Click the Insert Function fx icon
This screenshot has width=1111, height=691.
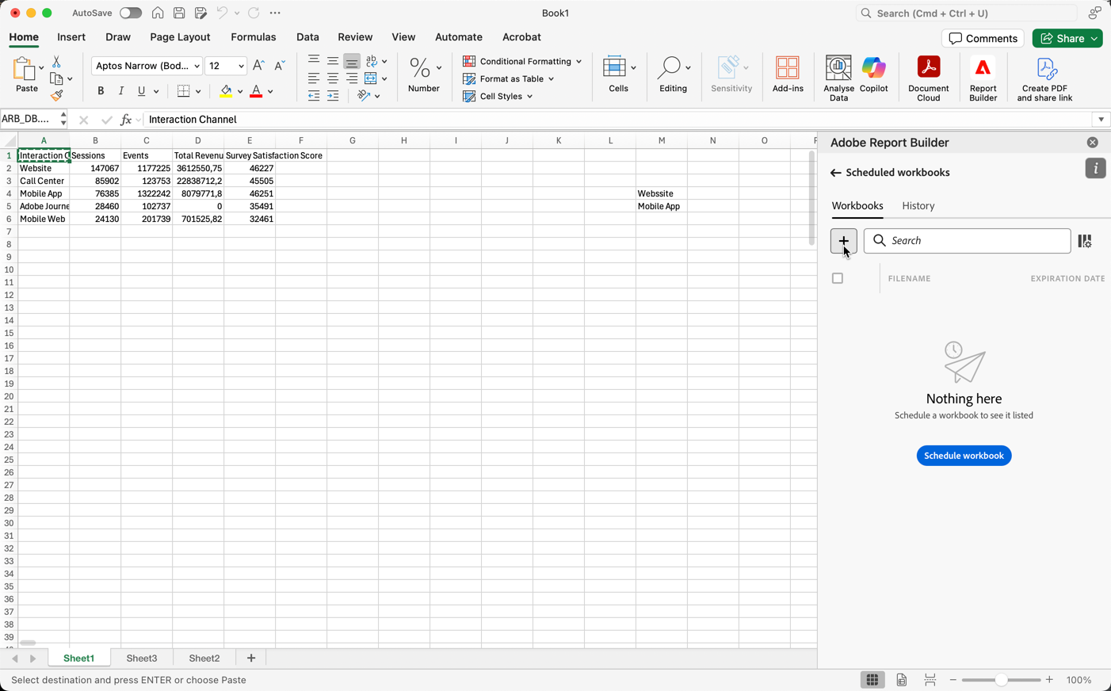coord(125,120)
